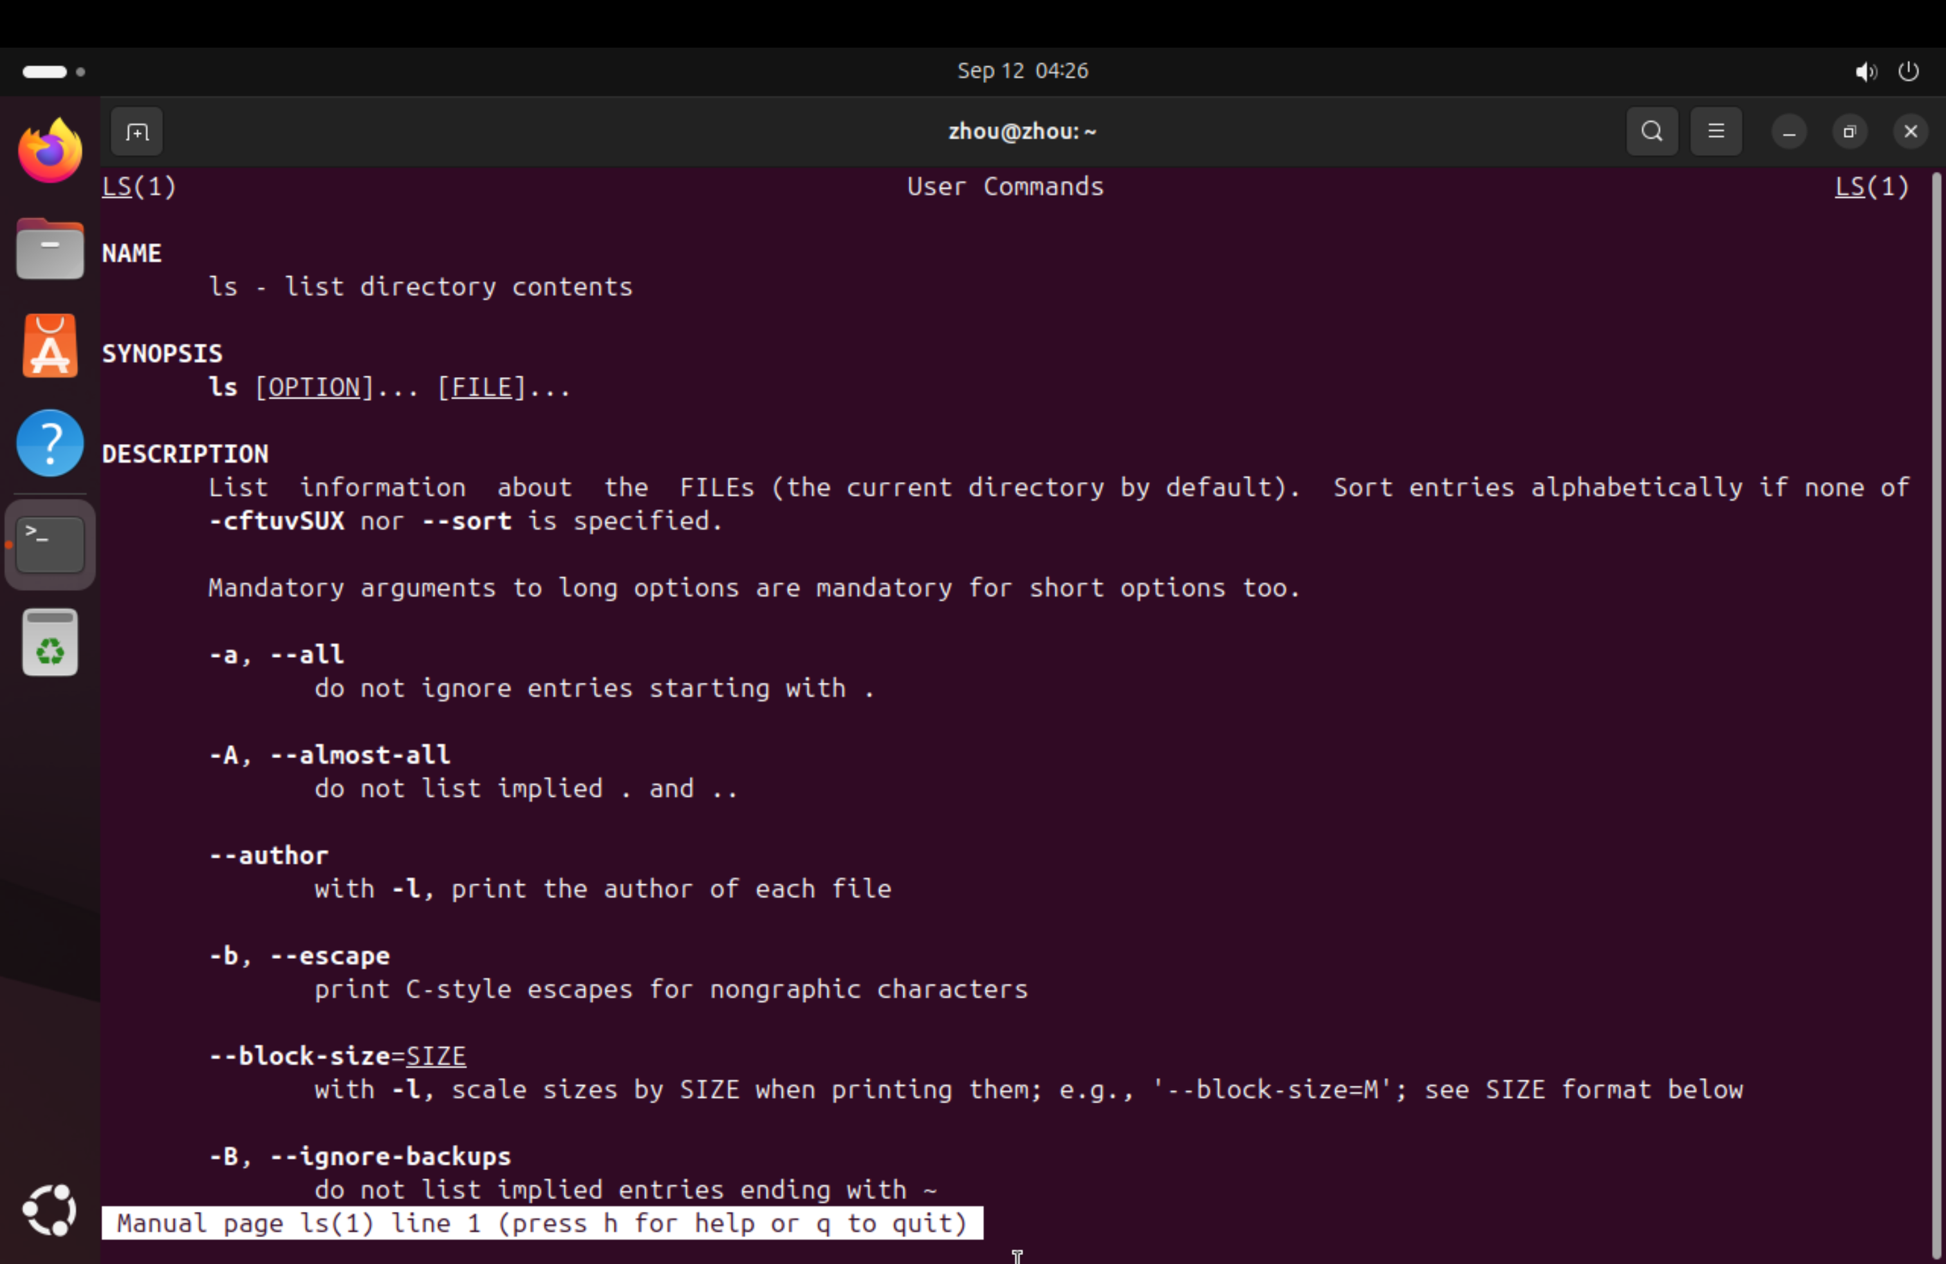This screenshot has width=1946, height=1264.
Task: Restore down the terminal window
Action: click(x=1849, y=132)
